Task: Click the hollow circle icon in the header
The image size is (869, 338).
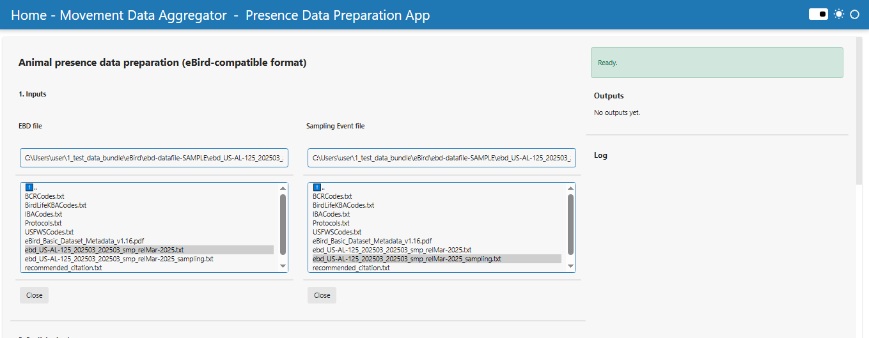Action: pos(854,14)
